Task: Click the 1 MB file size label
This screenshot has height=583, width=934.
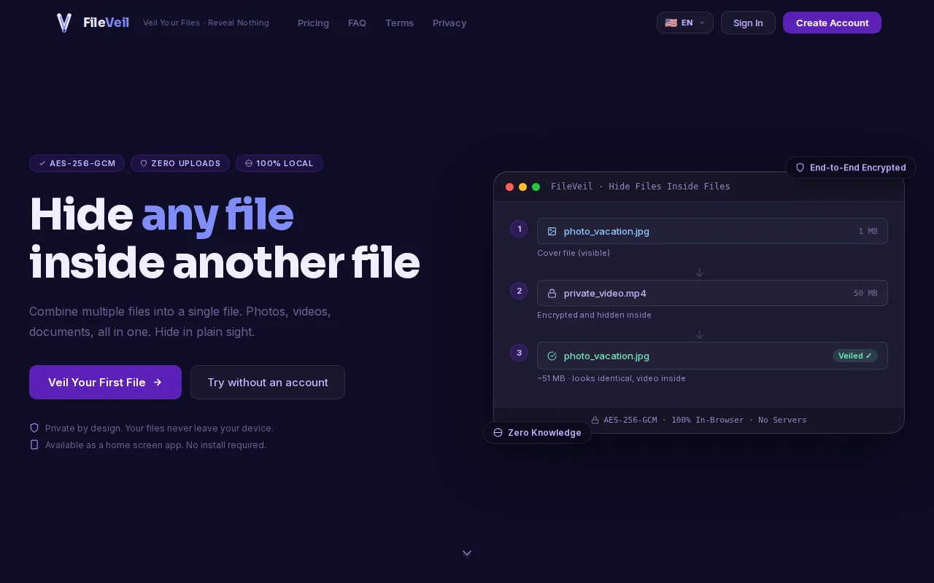Action: pyautogui.click(x=868, y=231)
